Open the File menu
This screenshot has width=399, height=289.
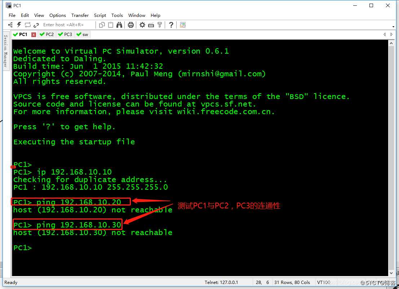(x=12, y=15)
